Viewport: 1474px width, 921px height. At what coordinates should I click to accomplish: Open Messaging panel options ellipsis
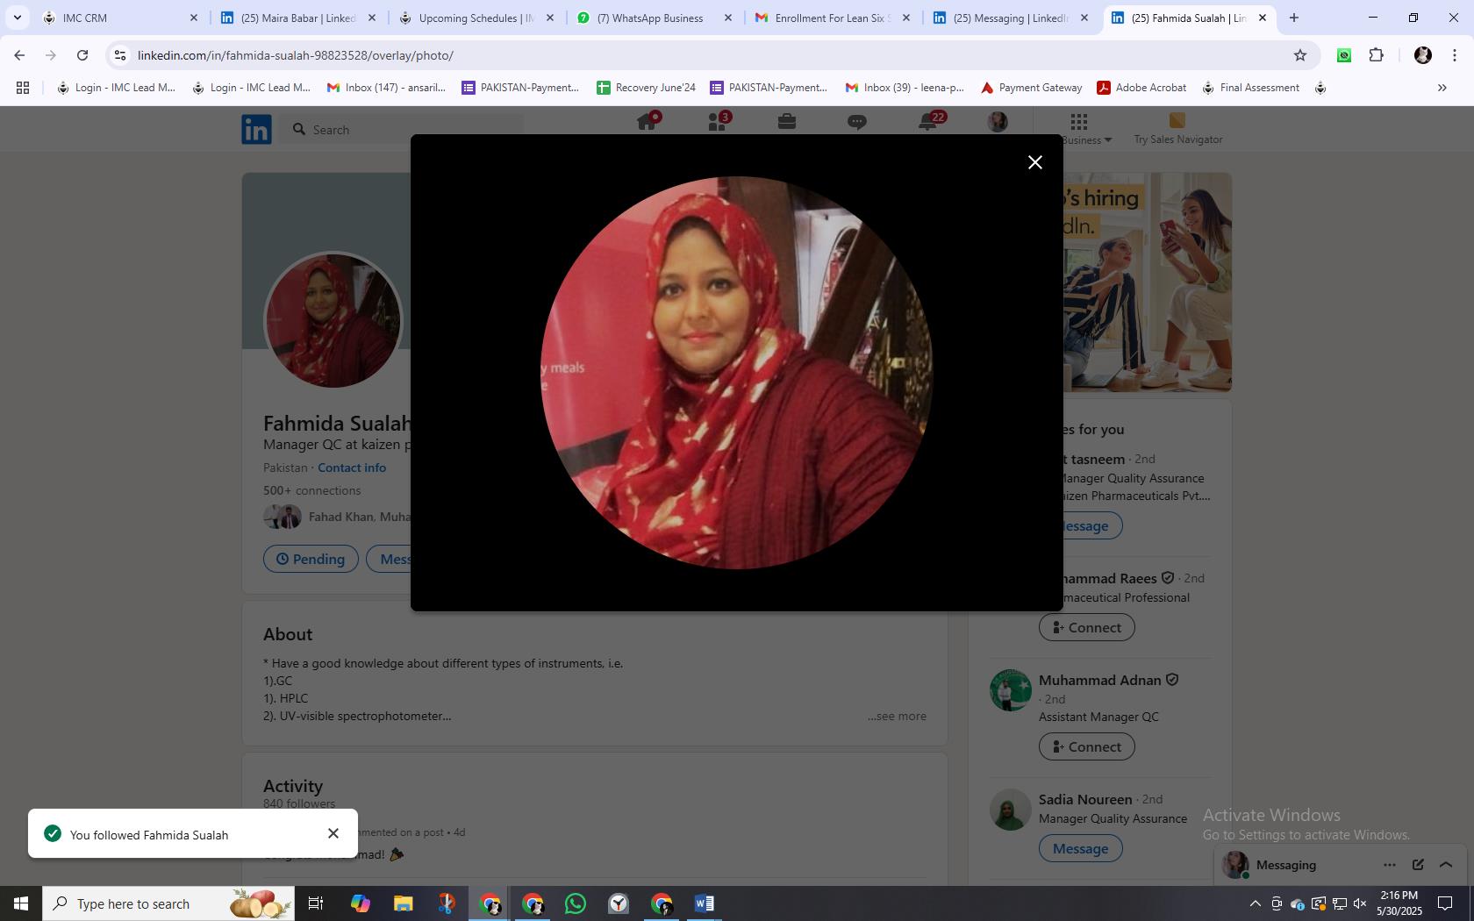click(1390, 865)
